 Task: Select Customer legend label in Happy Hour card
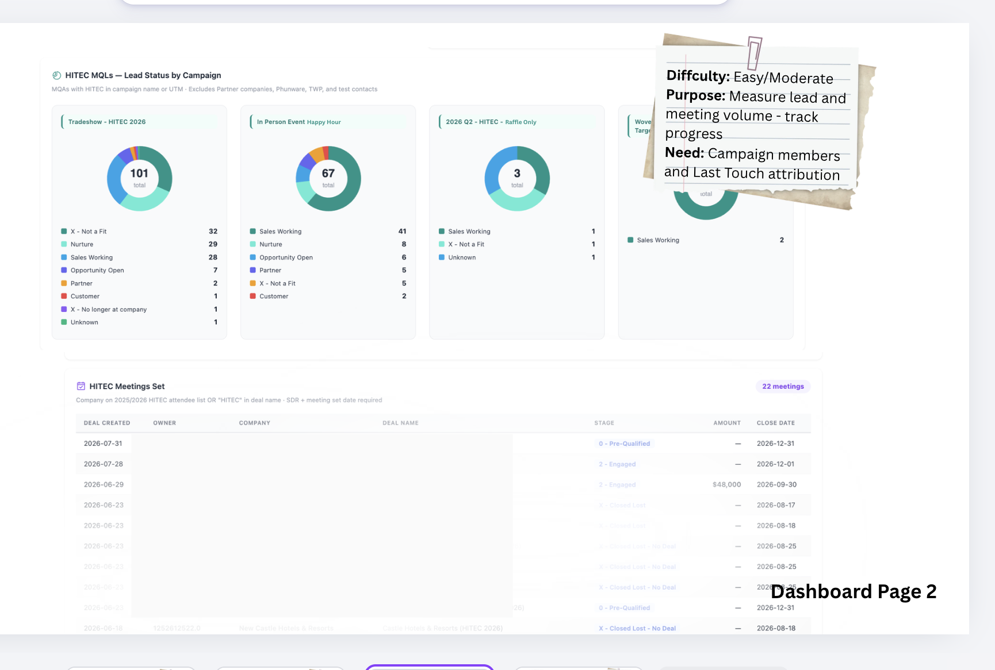coord(274,297)
